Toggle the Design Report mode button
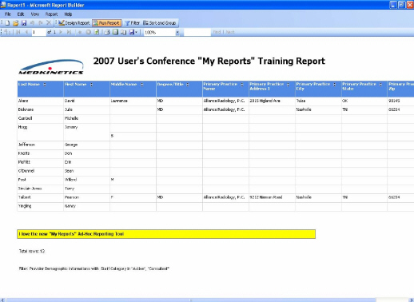 point(74,23)
